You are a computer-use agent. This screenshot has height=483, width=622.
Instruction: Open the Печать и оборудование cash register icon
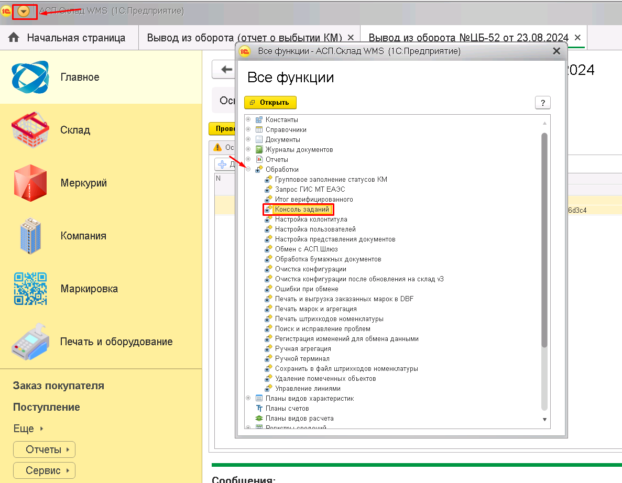30,342
